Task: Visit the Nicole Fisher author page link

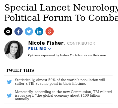Action: coord(46,43)
